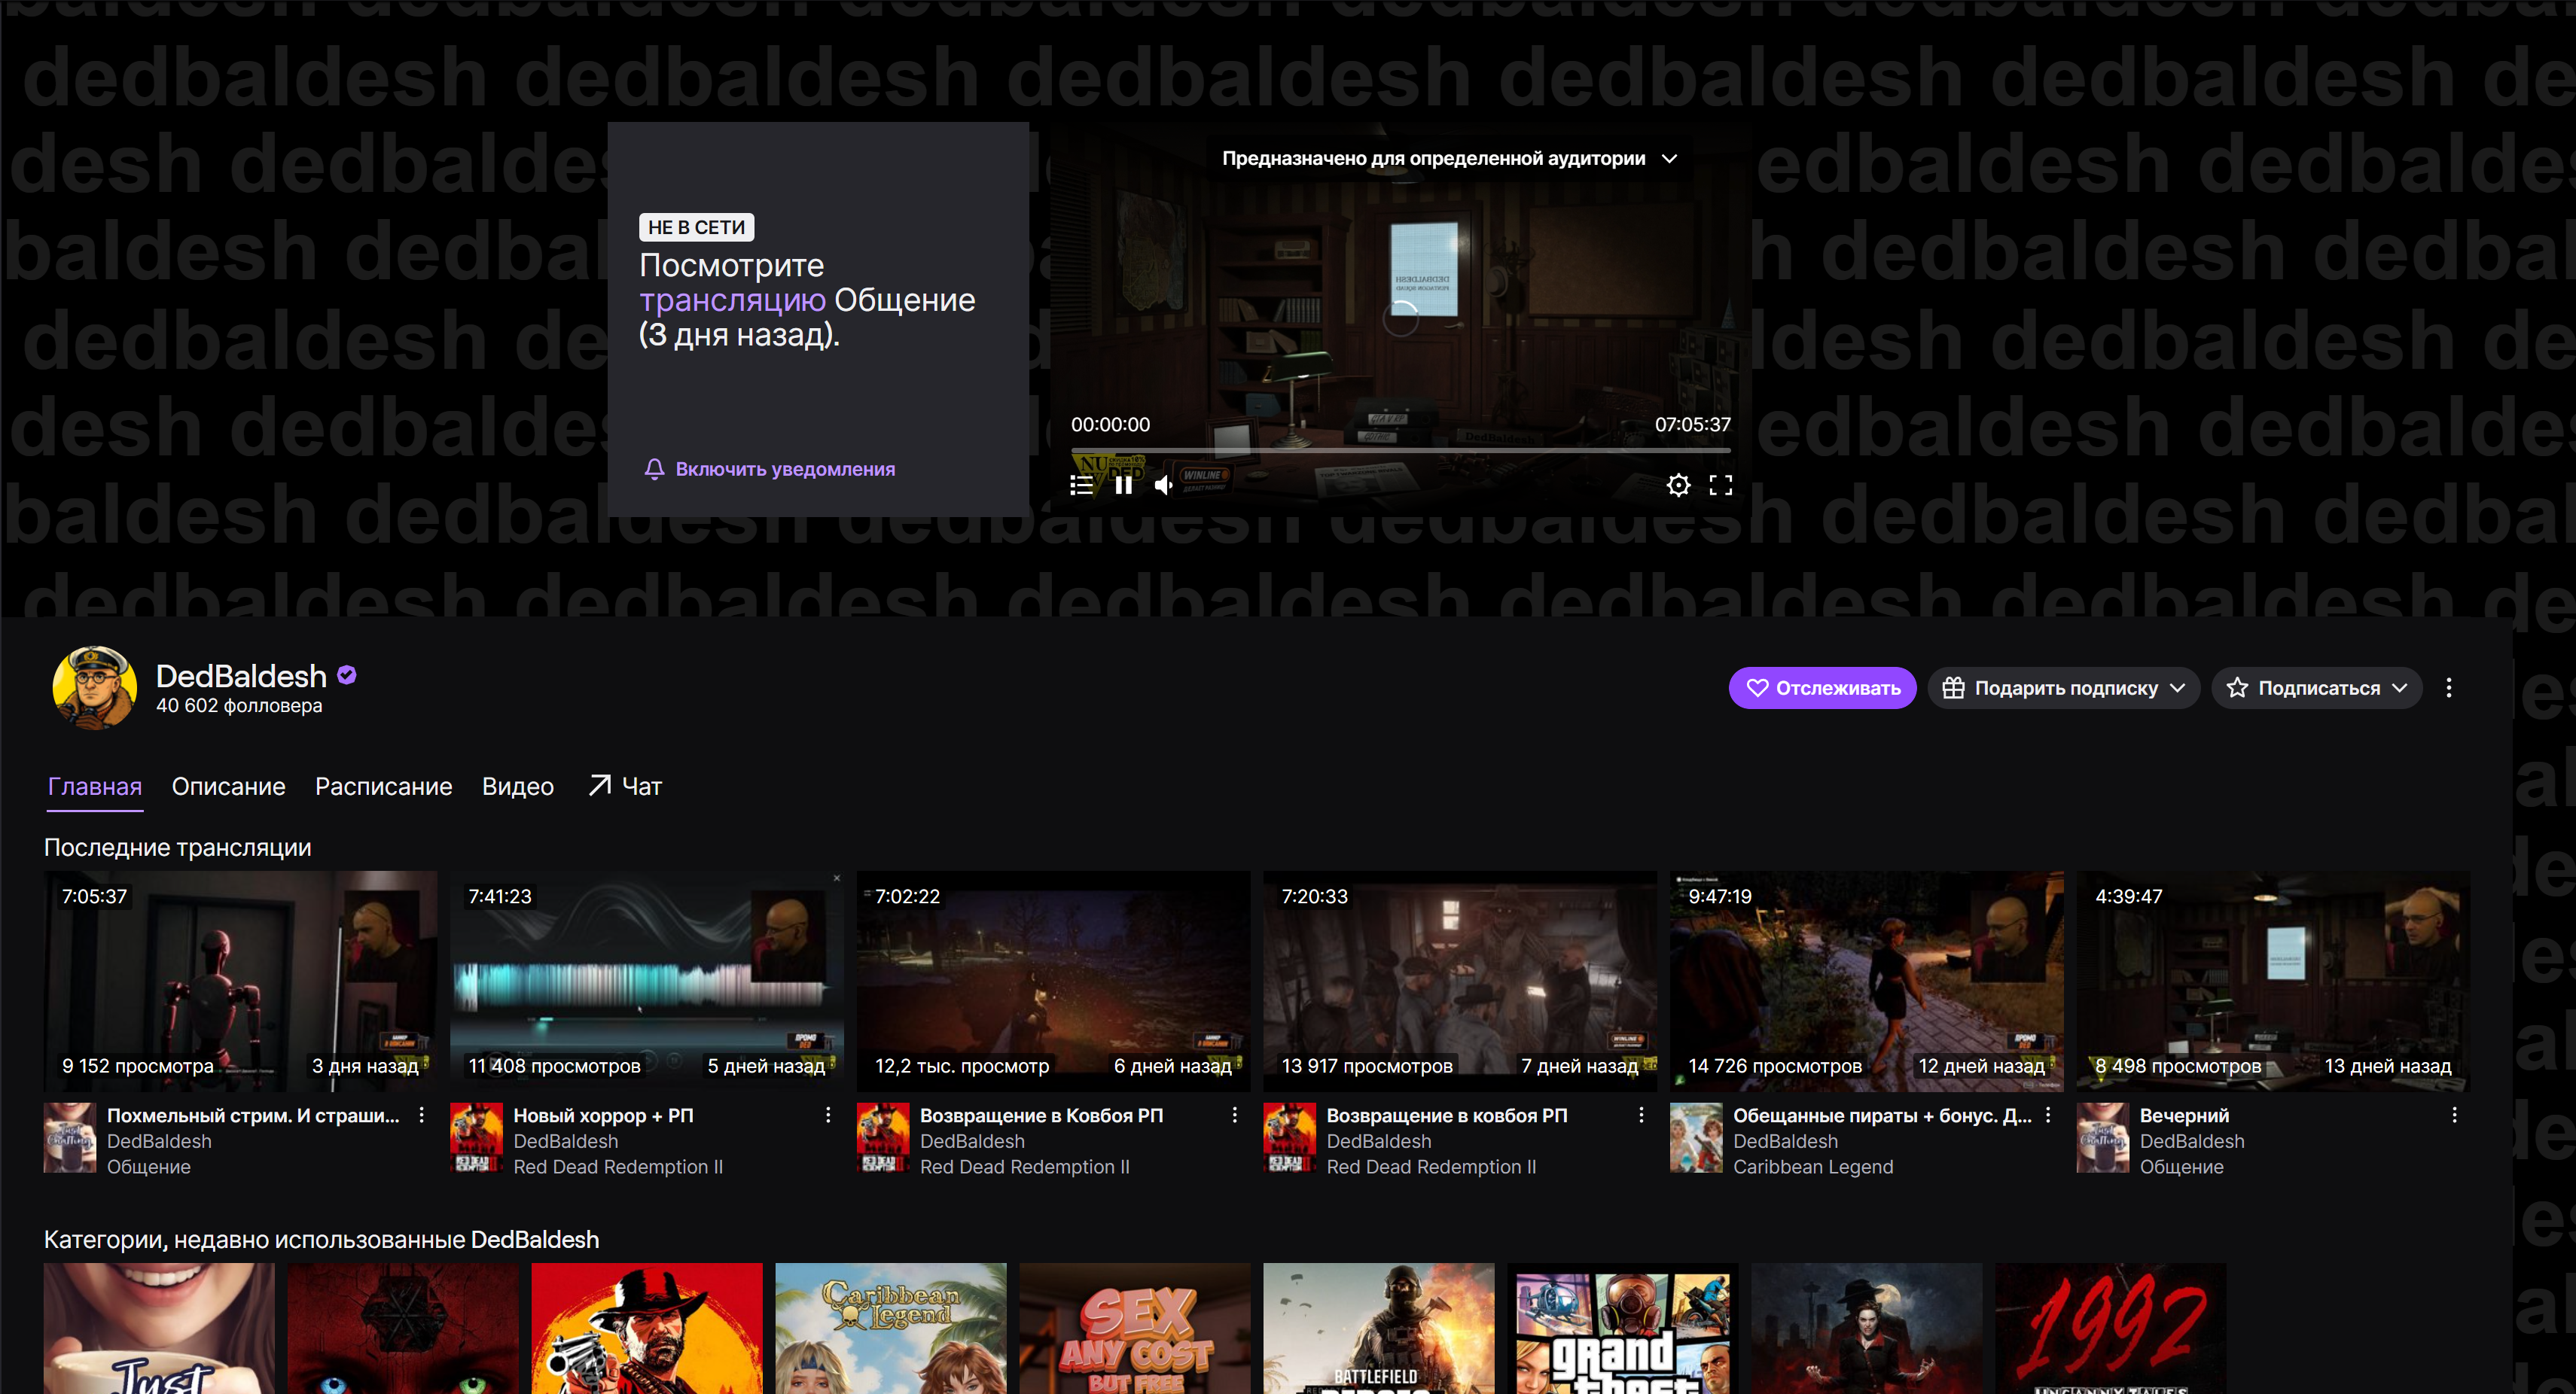
Task: Enter fullscreen mode in player
Action: (1720, 485)
